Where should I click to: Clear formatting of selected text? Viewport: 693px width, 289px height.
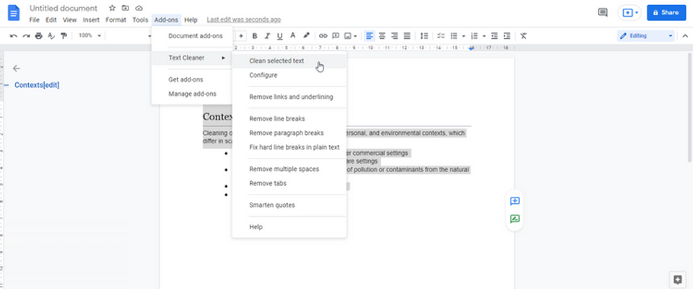click(x=524, y=36)
